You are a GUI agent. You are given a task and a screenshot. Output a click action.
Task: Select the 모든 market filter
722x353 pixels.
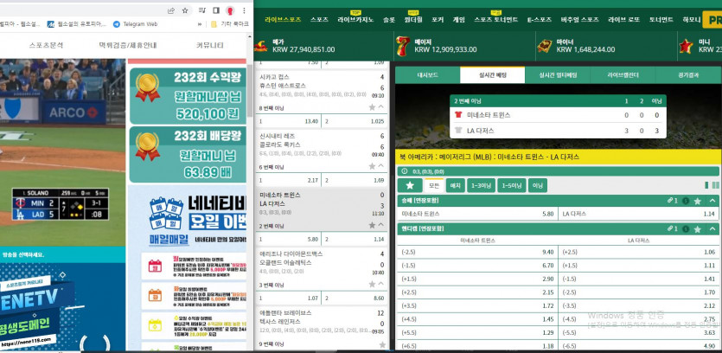pos(434,185)
